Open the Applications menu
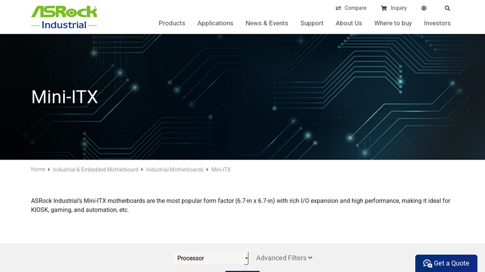485x272 pixels. (215, 24)
